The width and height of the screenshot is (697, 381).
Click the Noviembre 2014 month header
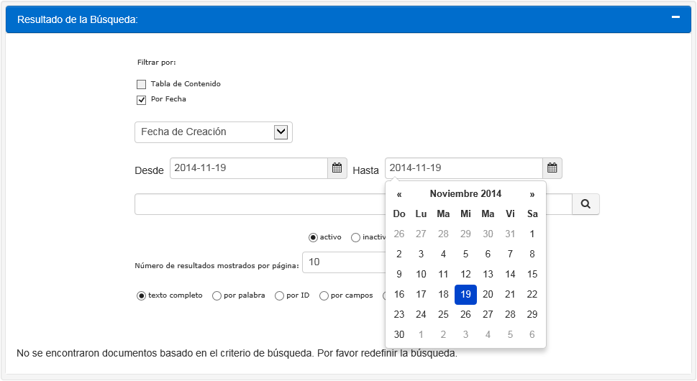pos(465,194)
